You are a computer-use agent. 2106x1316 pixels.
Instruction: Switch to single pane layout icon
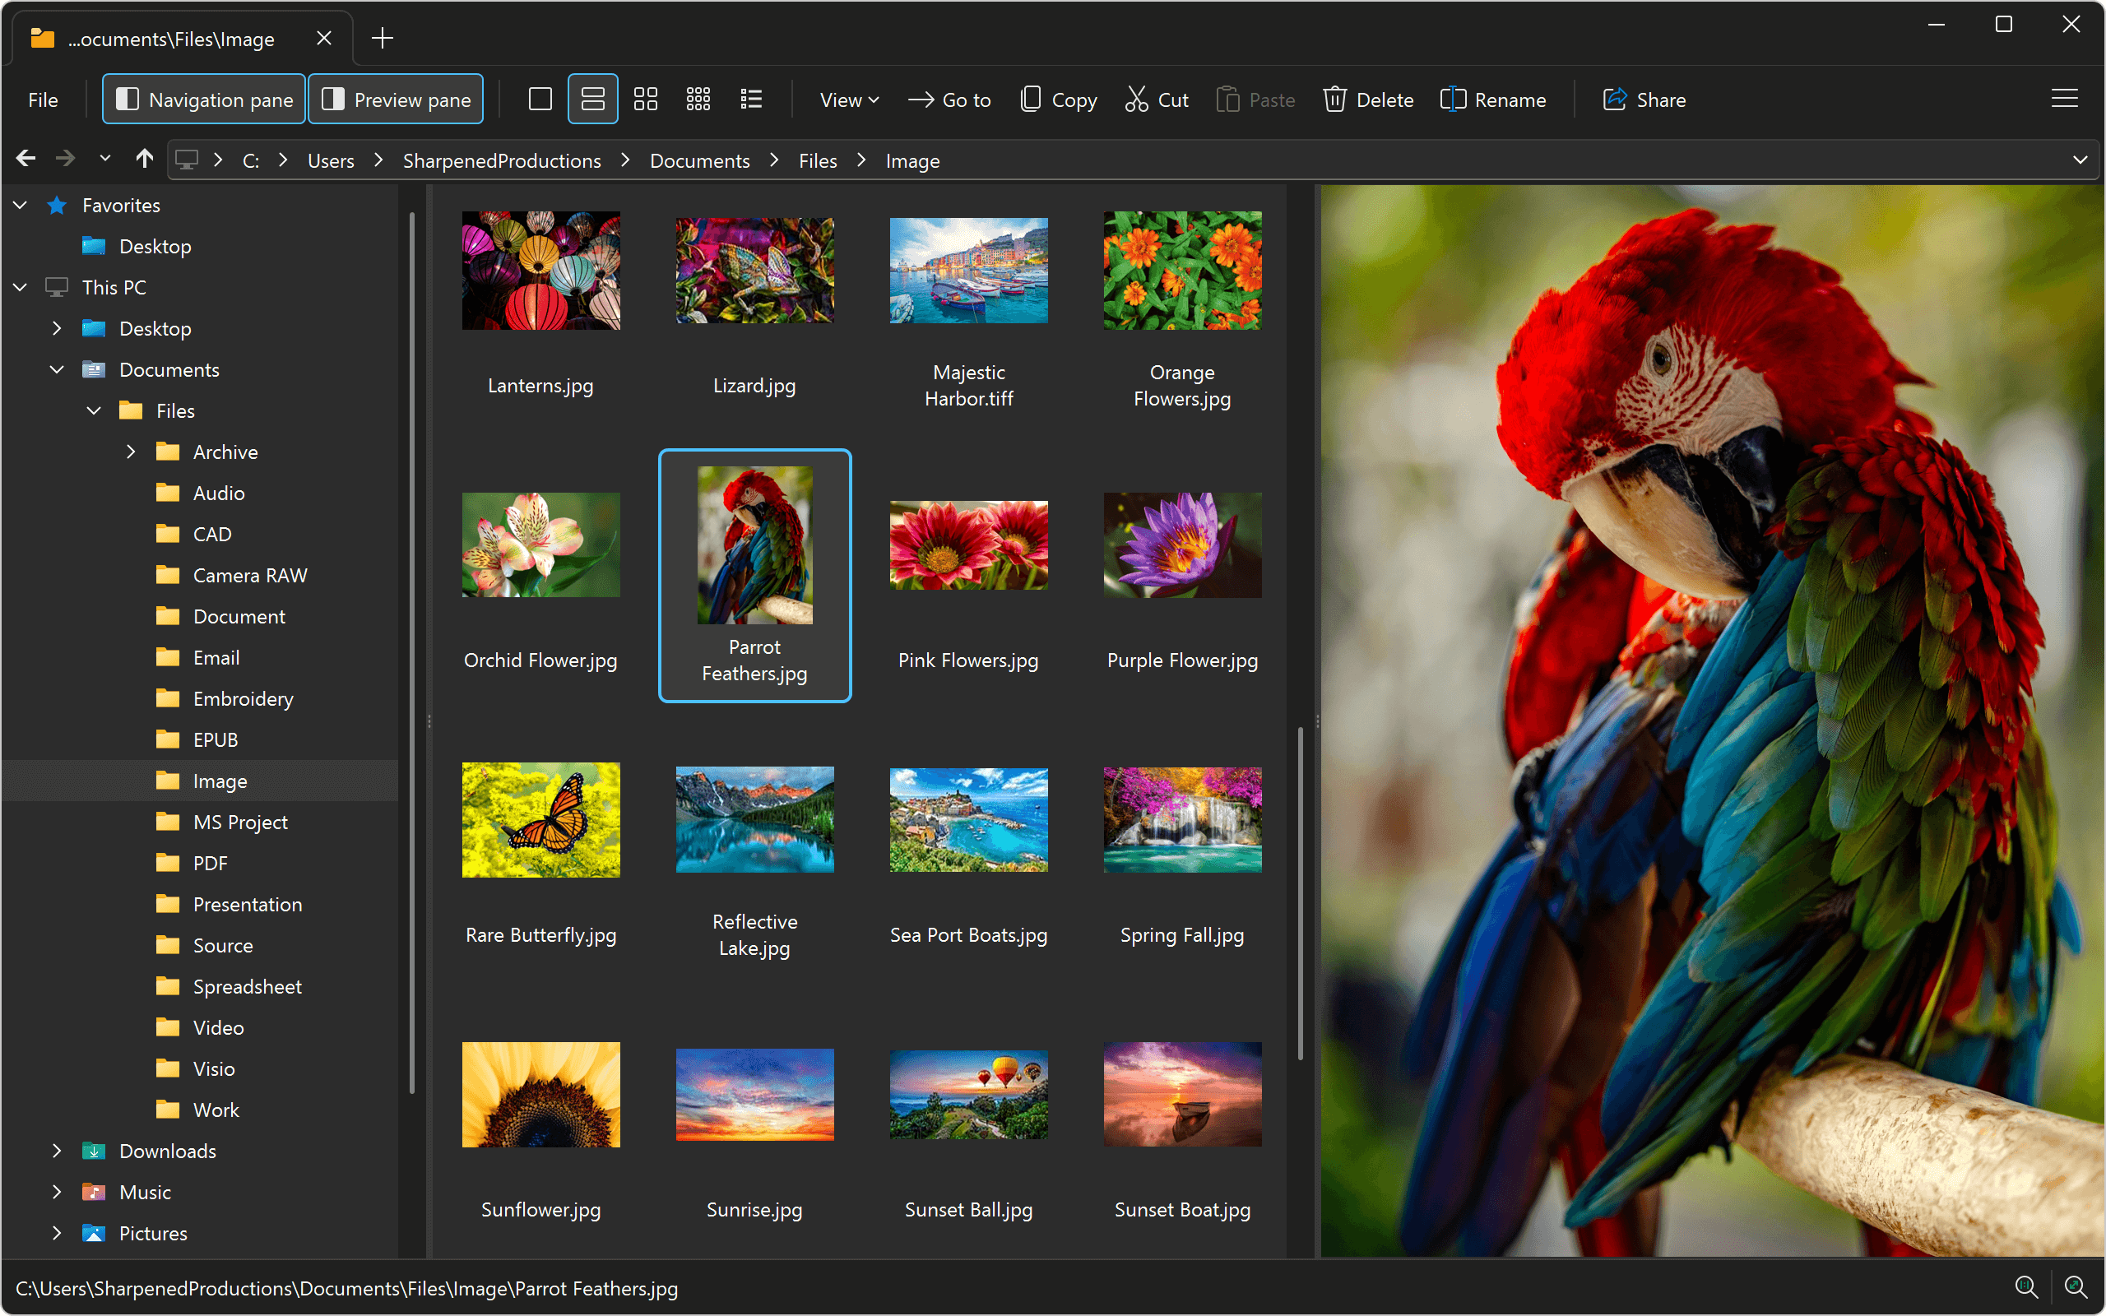tap(540, 100)
